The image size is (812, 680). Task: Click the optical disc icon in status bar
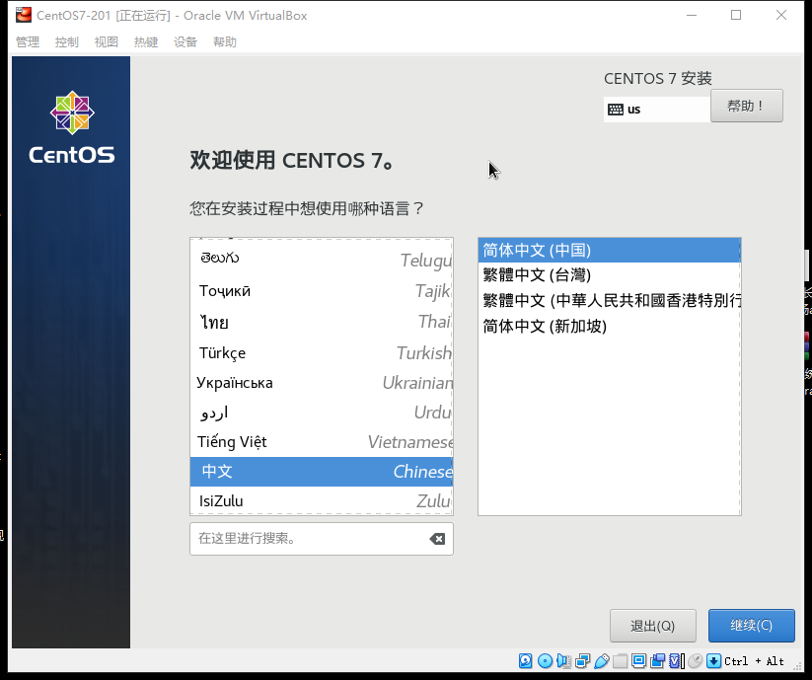545,661
